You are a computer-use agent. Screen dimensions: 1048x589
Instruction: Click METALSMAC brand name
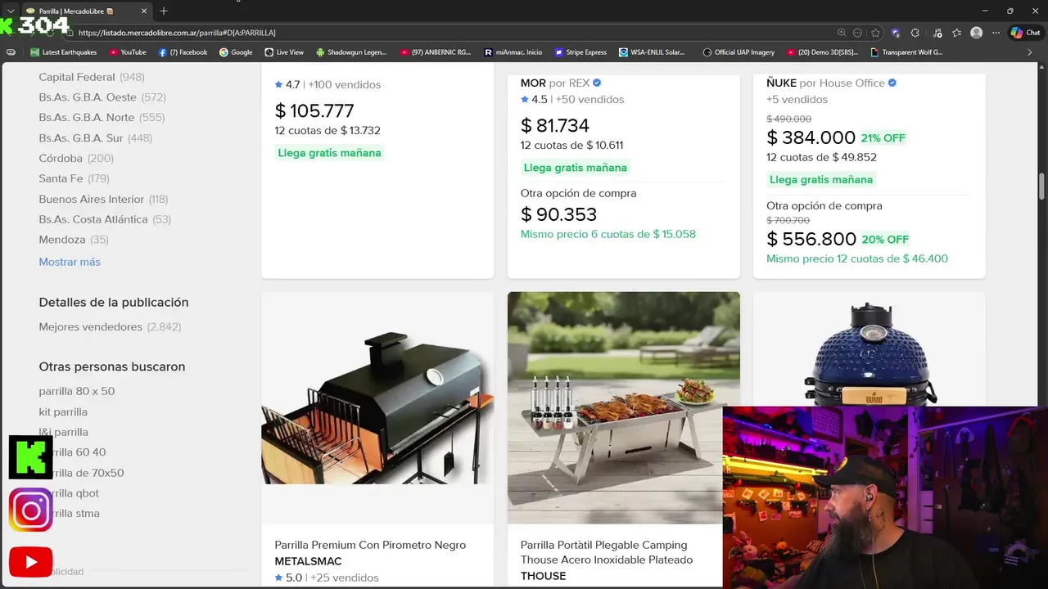(308, 561)
